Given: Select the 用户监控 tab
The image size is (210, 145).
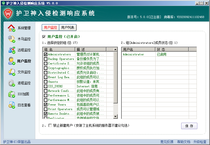Looking at the screenshot, I should click(x=51, y=27).
